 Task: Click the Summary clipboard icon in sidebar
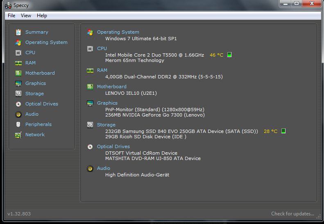(x=18, y=32)
